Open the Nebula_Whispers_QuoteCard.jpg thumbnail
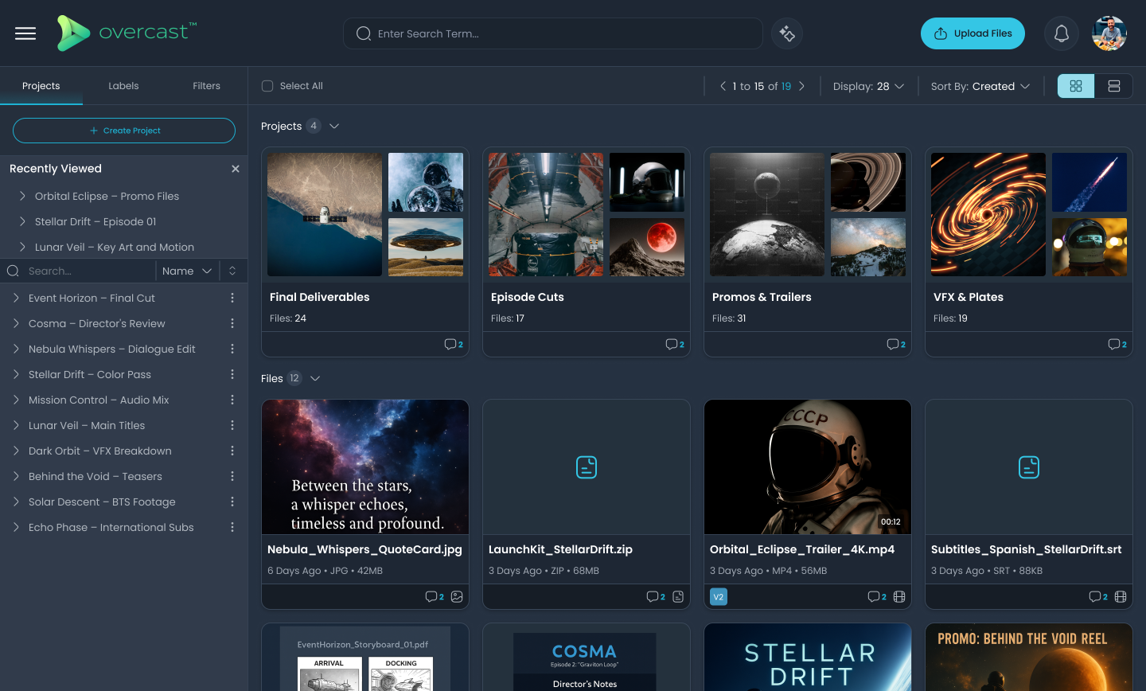1146x691 pixels. click(365, 467)
